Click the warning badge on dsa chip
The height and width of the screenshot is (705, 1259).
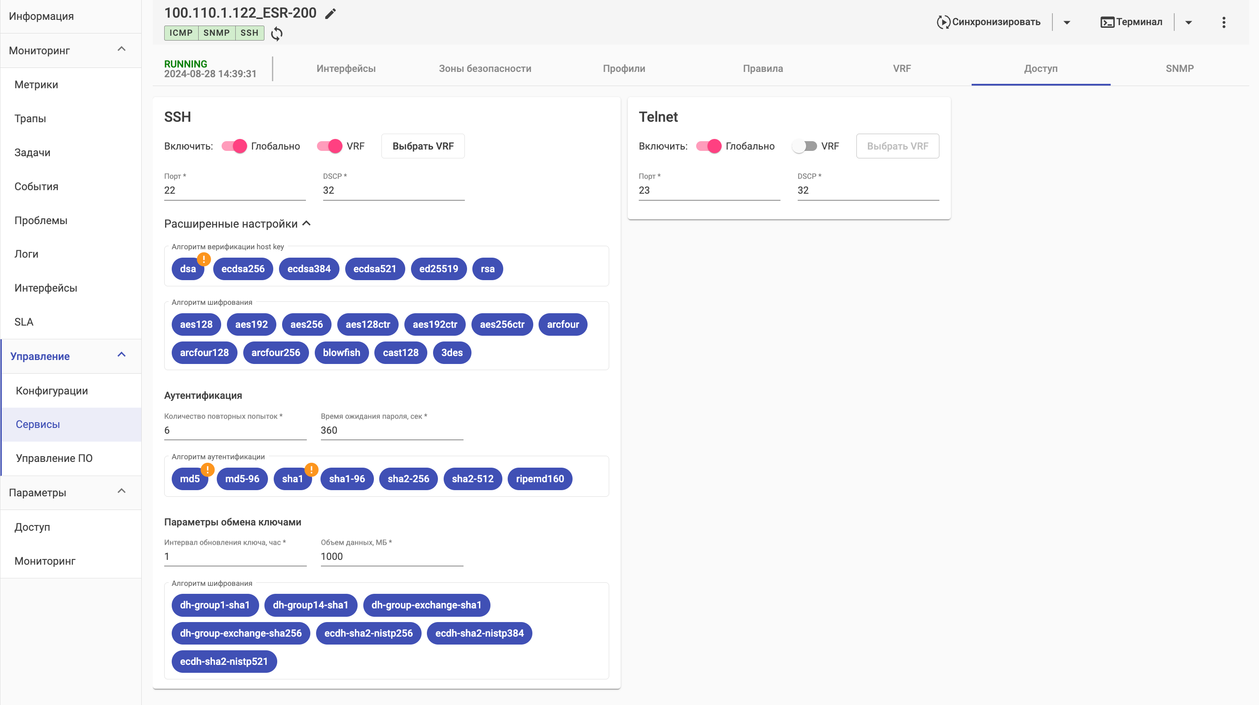point(204,259)
